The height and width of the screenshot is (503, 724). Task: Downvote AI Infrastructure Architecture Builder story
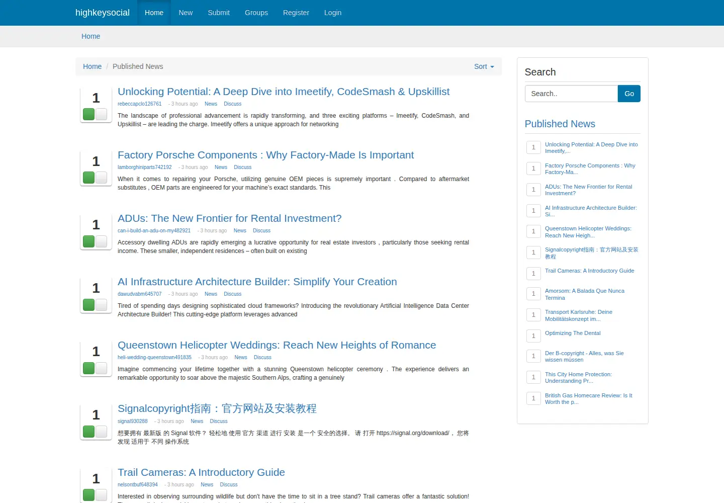[x=101, y=304]
